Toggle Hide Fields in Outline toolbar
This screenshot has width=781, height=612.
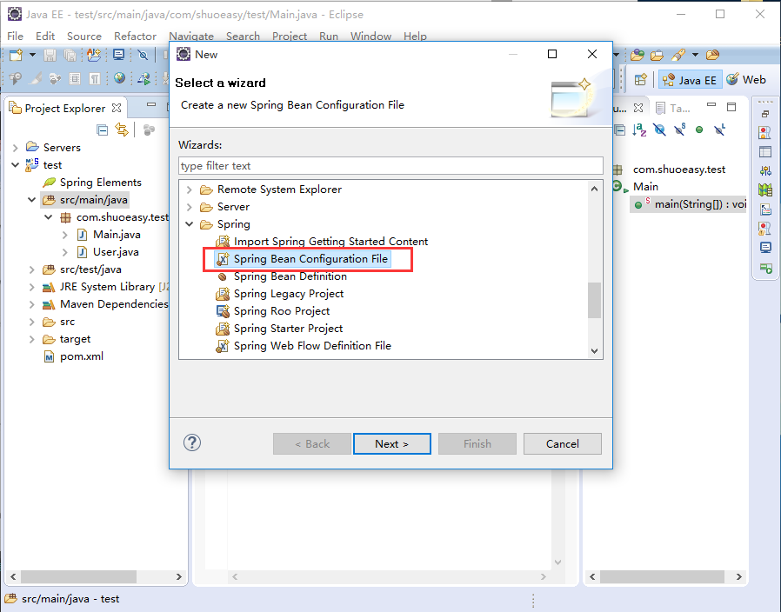pos(659,130)
